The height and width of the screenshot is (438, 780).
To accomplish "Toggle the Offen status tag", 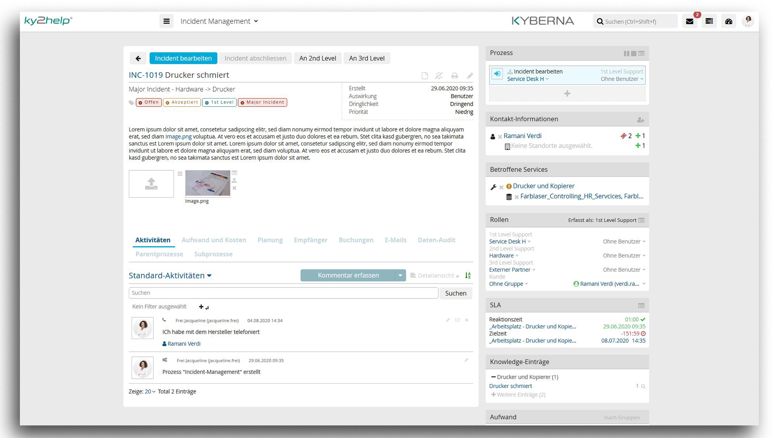I will [149, 102].
